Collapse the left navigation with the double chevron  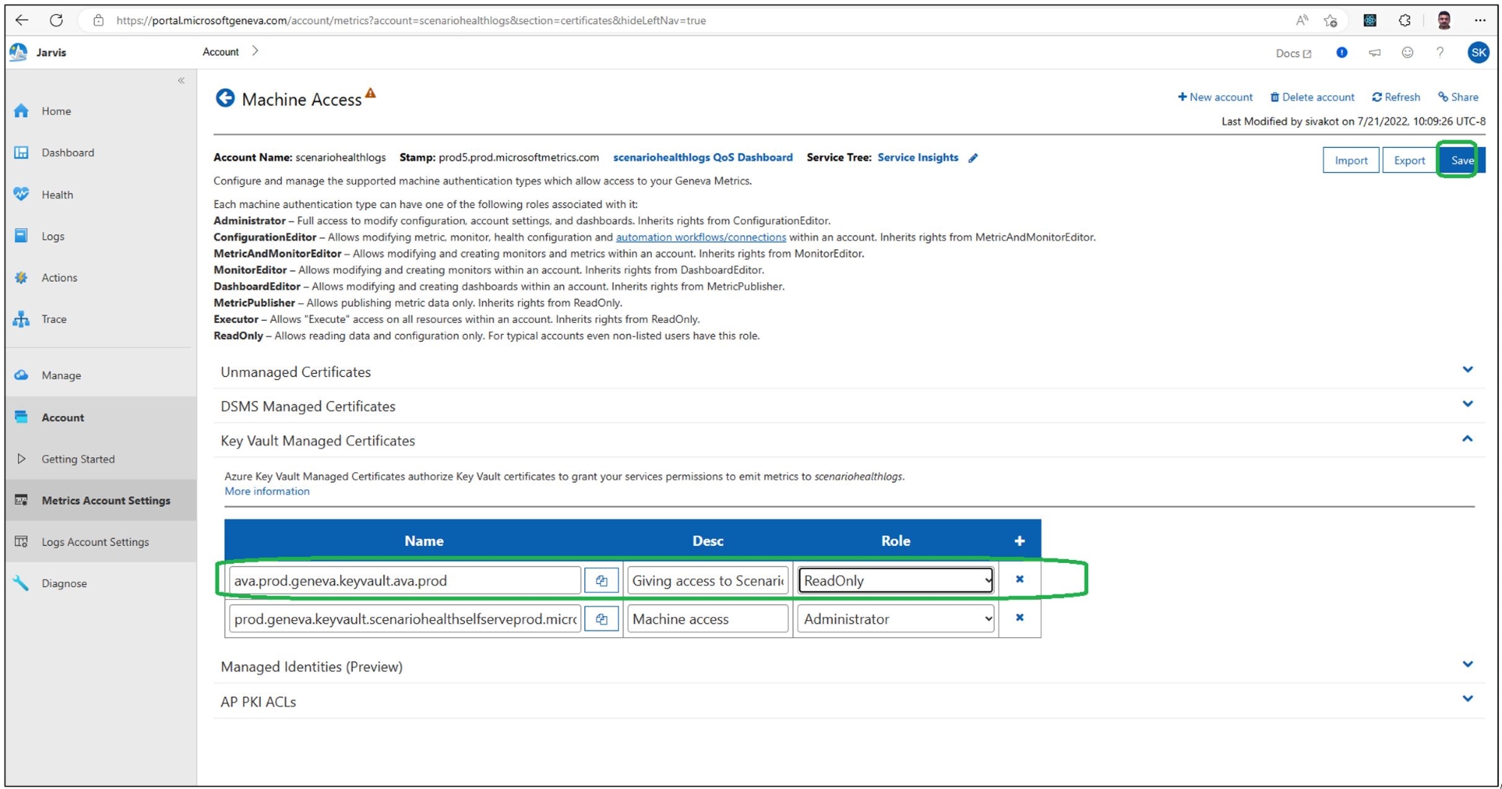click(x=181, y=80)
